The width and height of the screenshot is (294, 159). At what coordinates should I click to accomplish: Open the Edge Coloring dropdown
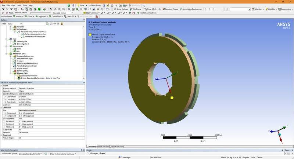[91, 13]
